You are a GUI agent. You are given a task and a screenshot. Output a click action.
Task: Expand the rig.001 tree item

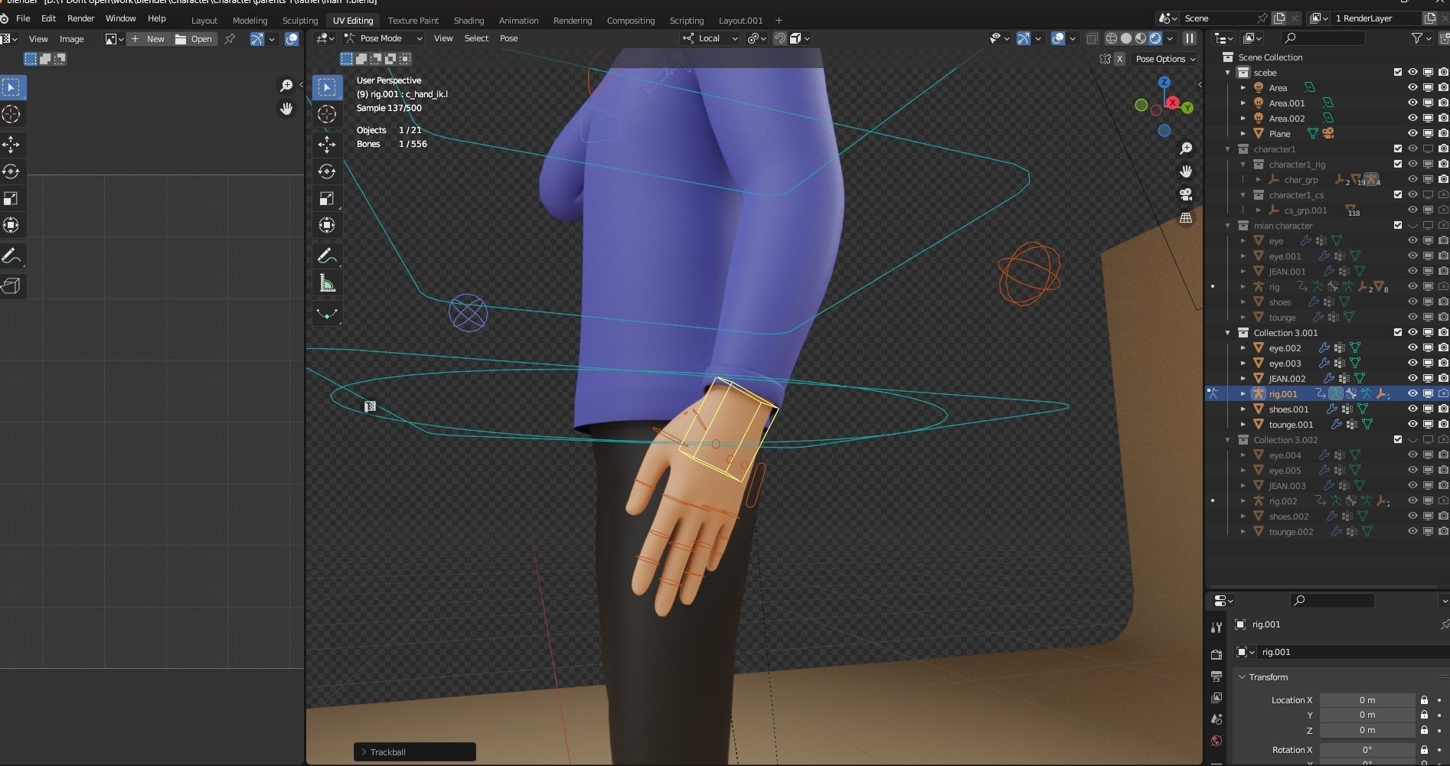tap(1243, 393)
